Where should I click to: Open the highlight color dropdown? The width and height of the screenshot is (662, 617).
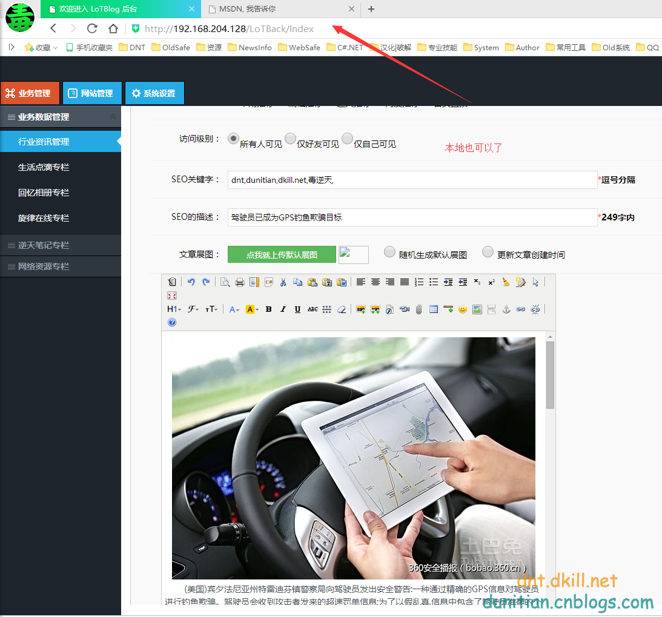(x=252, y=309)
